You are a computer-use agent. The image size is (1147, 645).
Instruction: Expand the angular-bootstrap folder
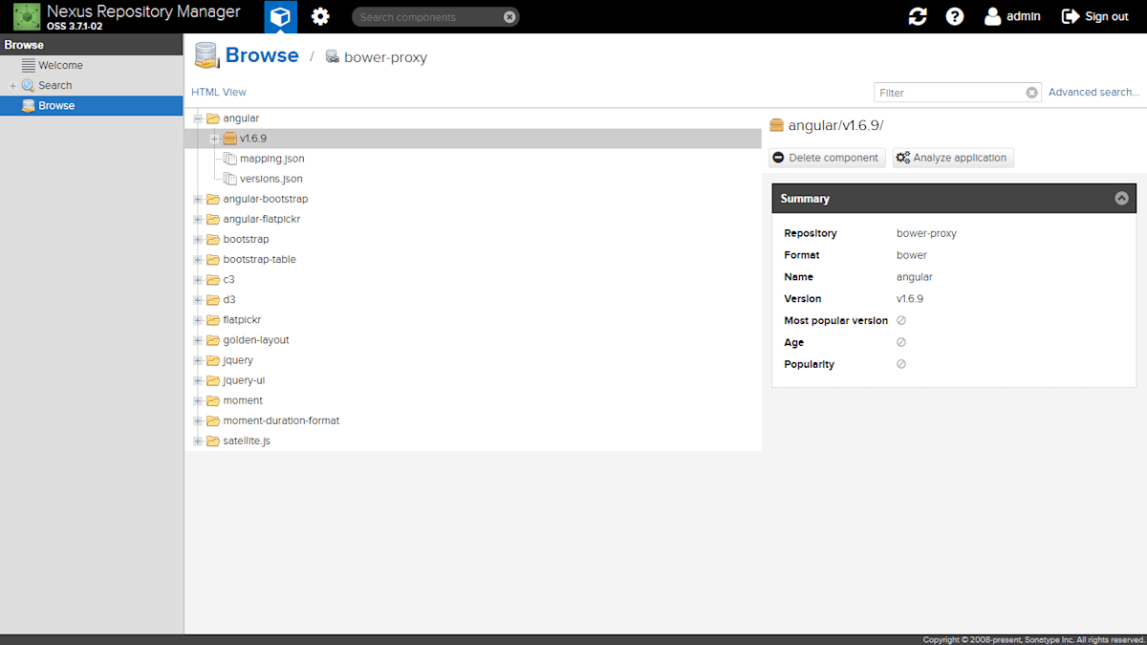click(x=198, y=199)
